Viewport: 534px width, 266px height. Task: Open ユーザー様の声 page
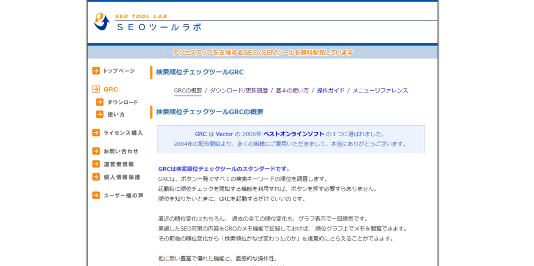coord(123,196)
